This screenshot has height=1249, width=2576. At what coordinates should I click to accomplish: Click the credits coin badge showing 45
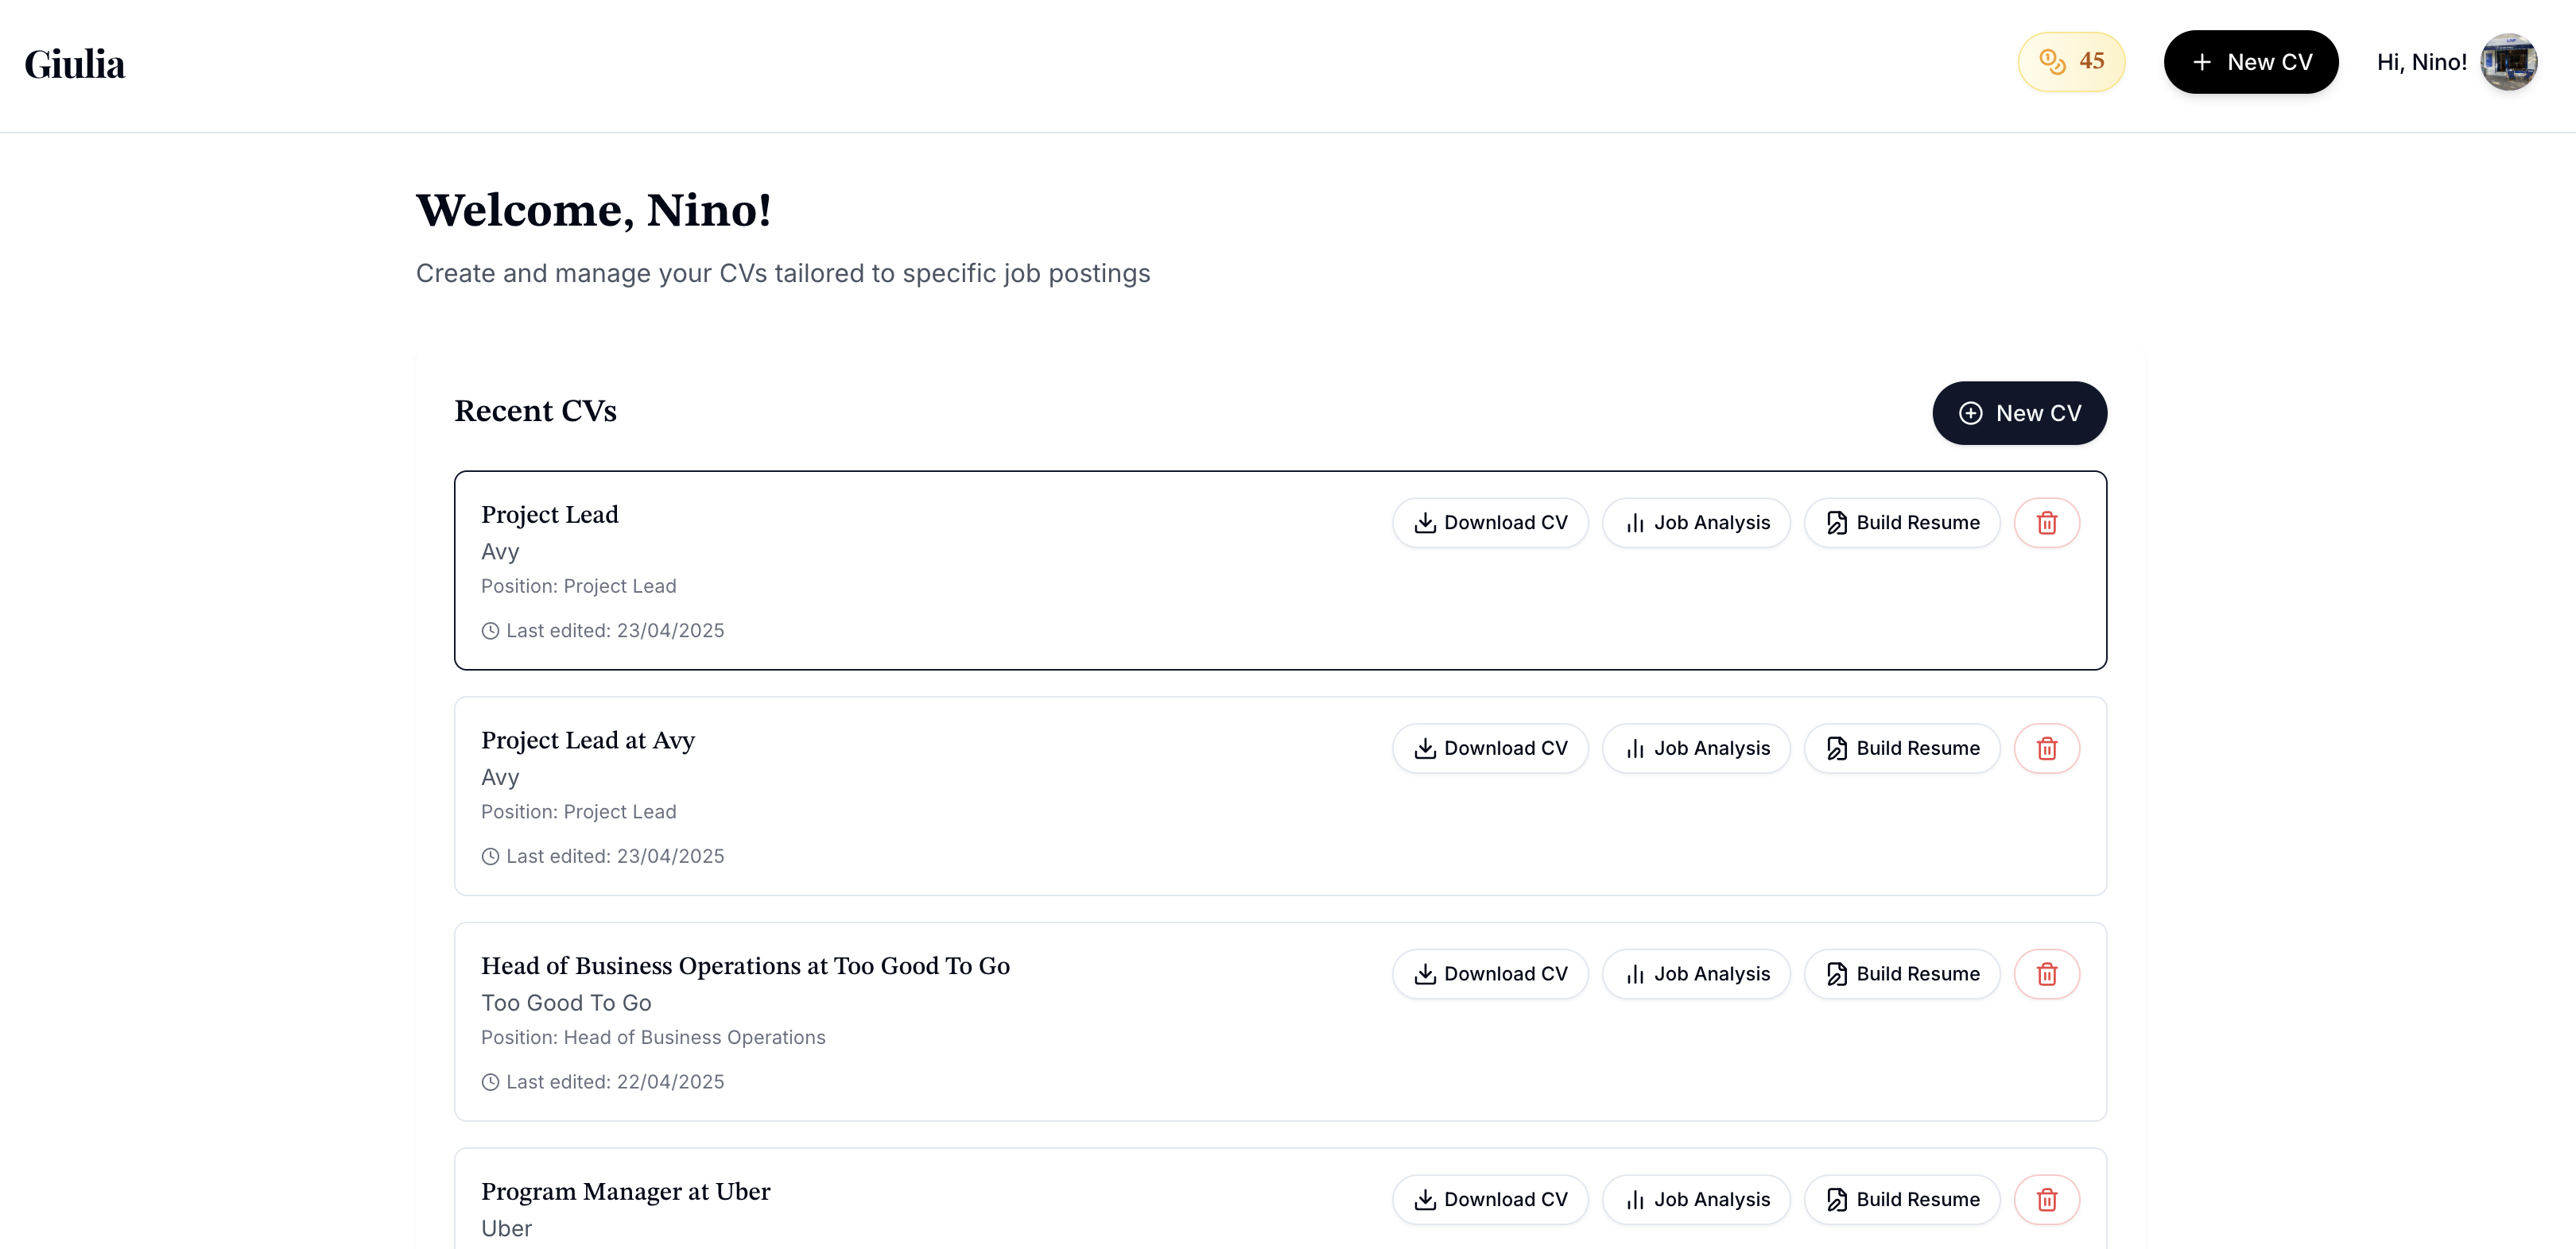(x=2071, y=62)
